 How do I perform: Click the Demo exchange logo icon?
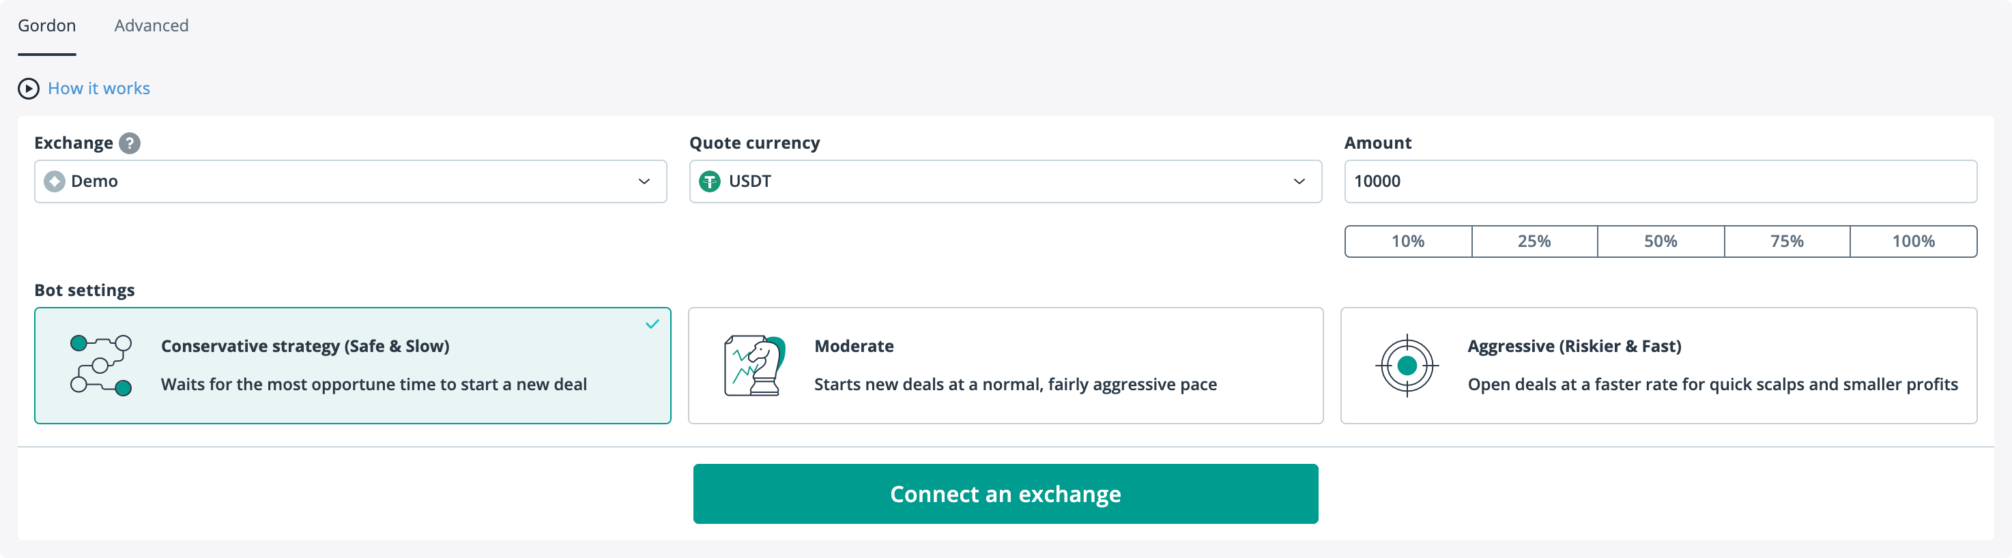(55, 182)
